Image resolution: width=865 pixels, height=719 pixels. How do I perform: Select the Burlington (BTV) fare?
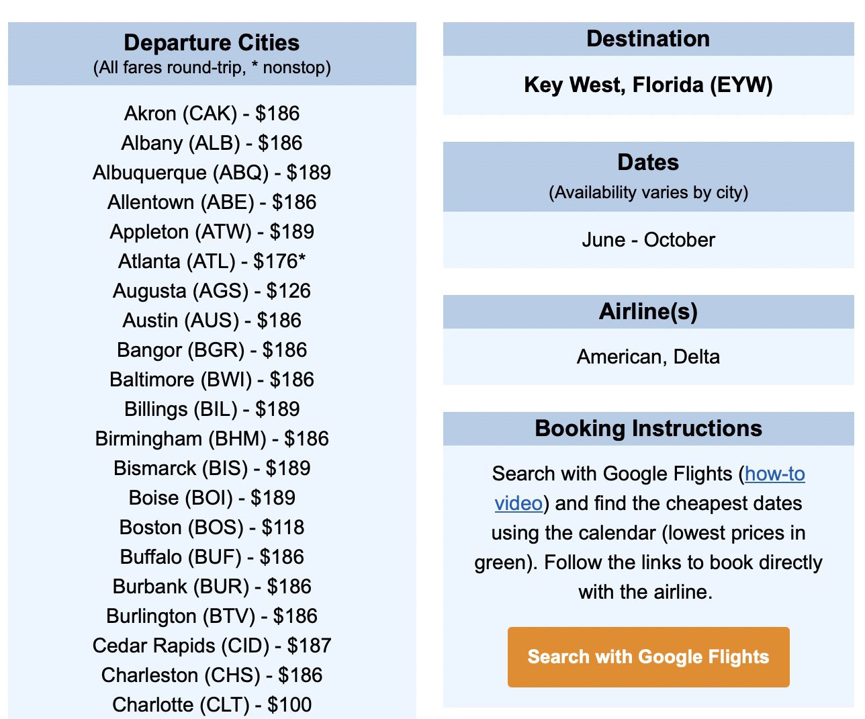point(212,616)
